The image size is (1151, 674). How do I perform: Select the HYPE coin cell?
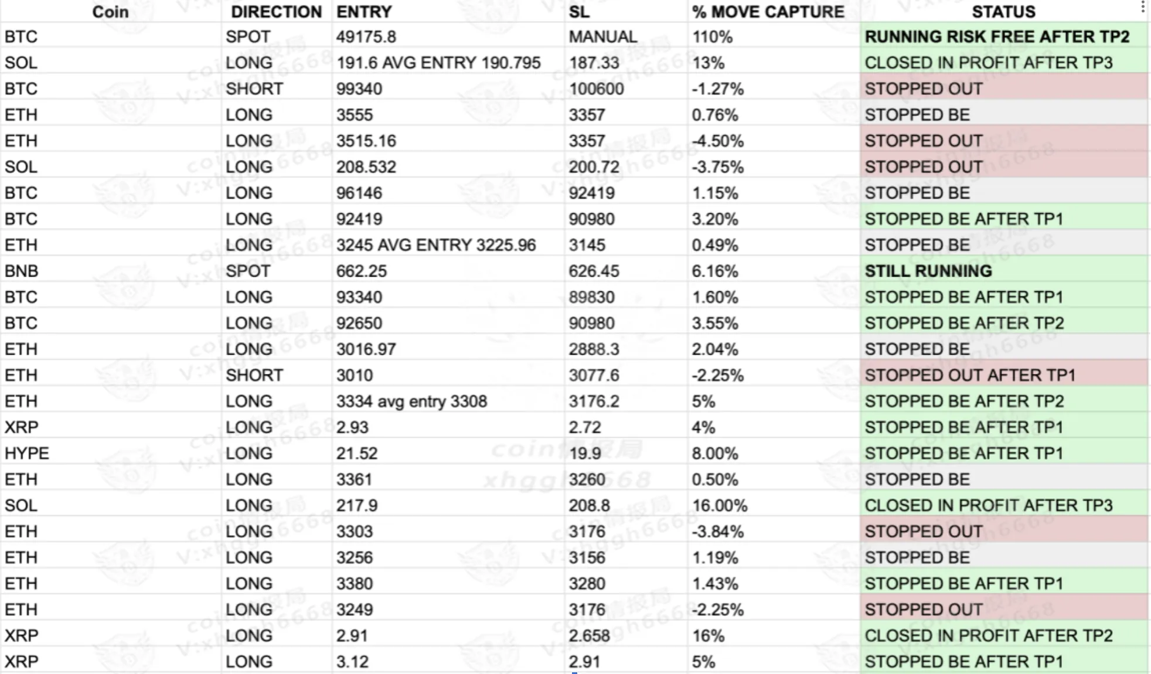click(x=27, y=454)
